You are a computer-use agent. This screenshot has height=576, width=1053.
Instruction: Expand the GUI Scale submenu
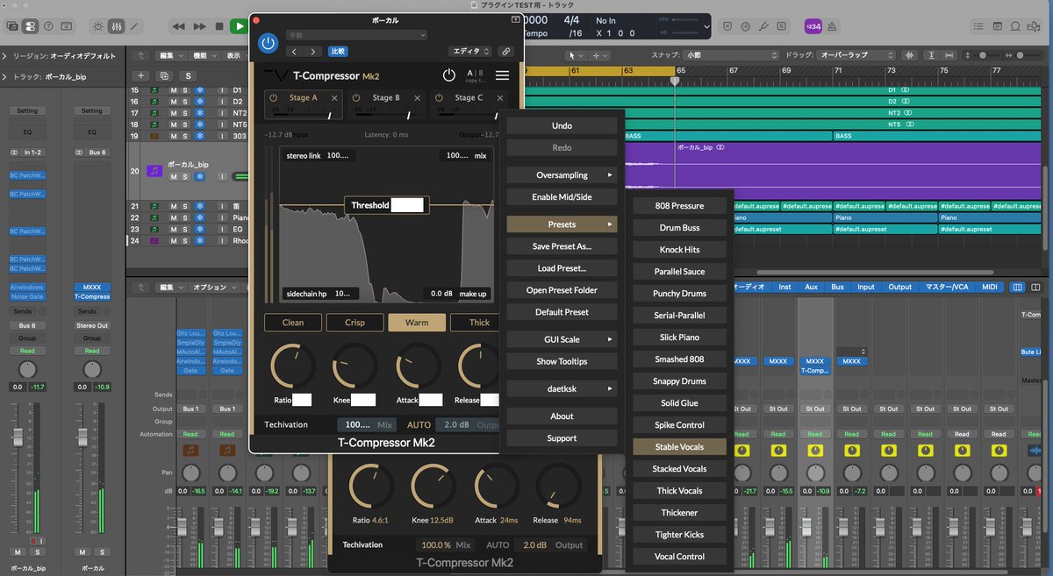[x=562, y=339]
